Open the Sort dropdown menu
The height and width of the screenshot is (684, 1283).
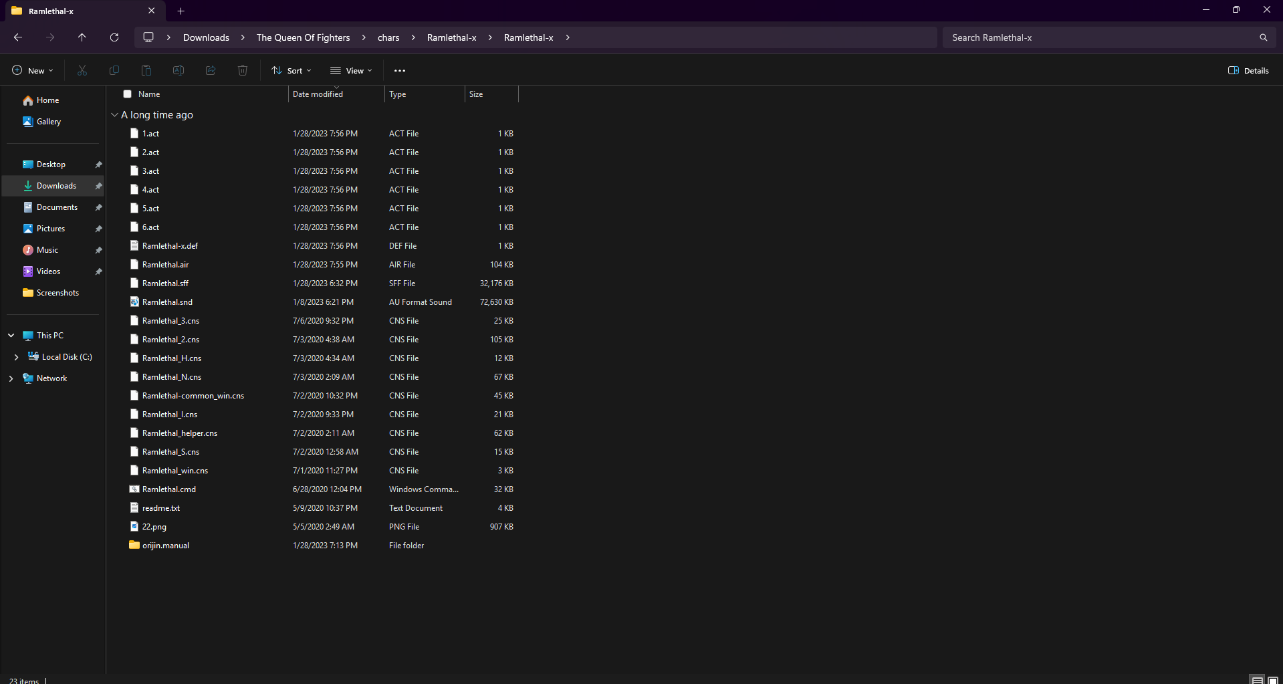click(x=291, y=70)
